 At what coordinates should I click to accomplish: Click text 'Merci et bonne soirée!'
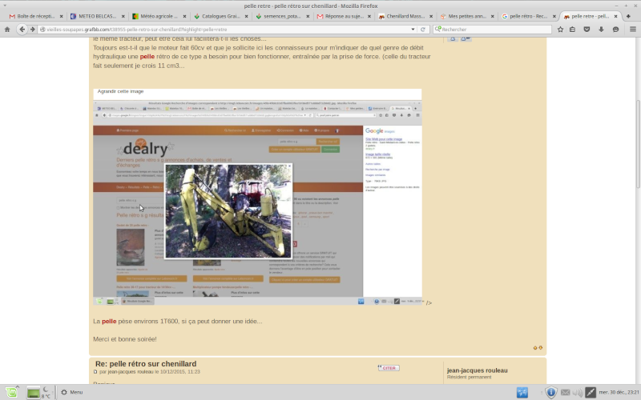click(x=125, y=339)
